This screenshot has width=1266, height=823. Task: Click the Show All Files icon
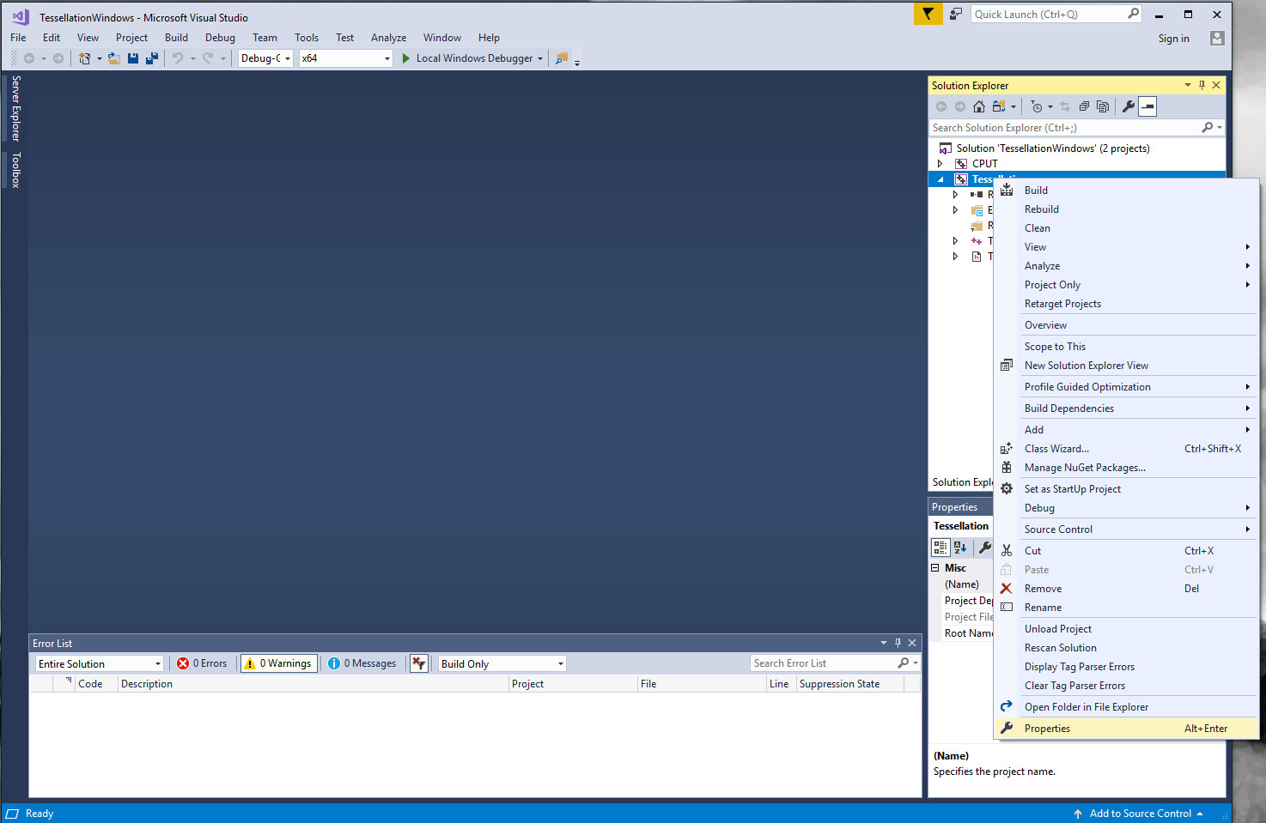point(1103,106)
